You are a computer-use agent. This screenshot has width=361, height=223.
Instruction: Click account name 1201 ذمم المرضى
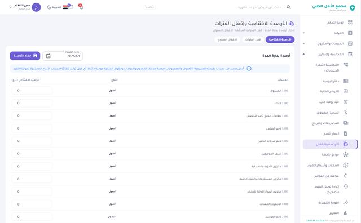click(x=277, y=128)
